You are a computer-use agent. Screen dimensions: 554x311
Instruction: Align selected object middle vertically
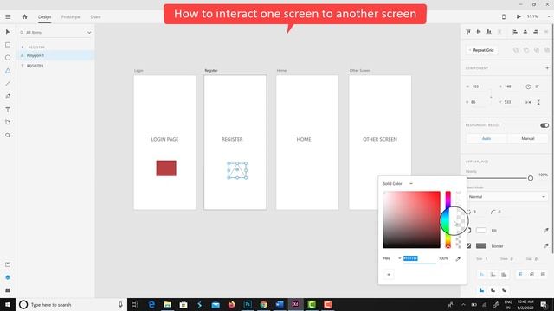(x=479, y=32)
